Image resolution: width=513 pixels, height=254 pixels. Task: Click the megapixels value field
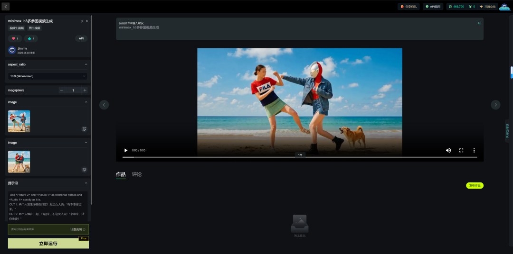click(x=73, y=90)
